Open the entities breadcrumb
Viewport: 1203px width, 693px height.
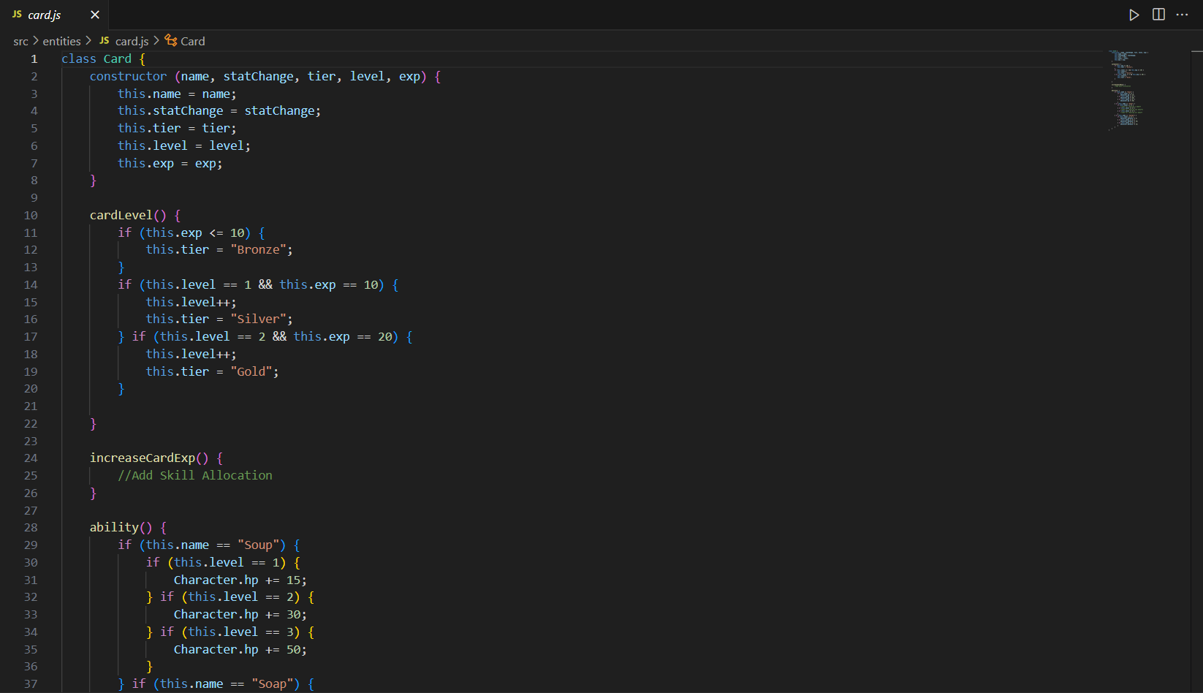61,41
